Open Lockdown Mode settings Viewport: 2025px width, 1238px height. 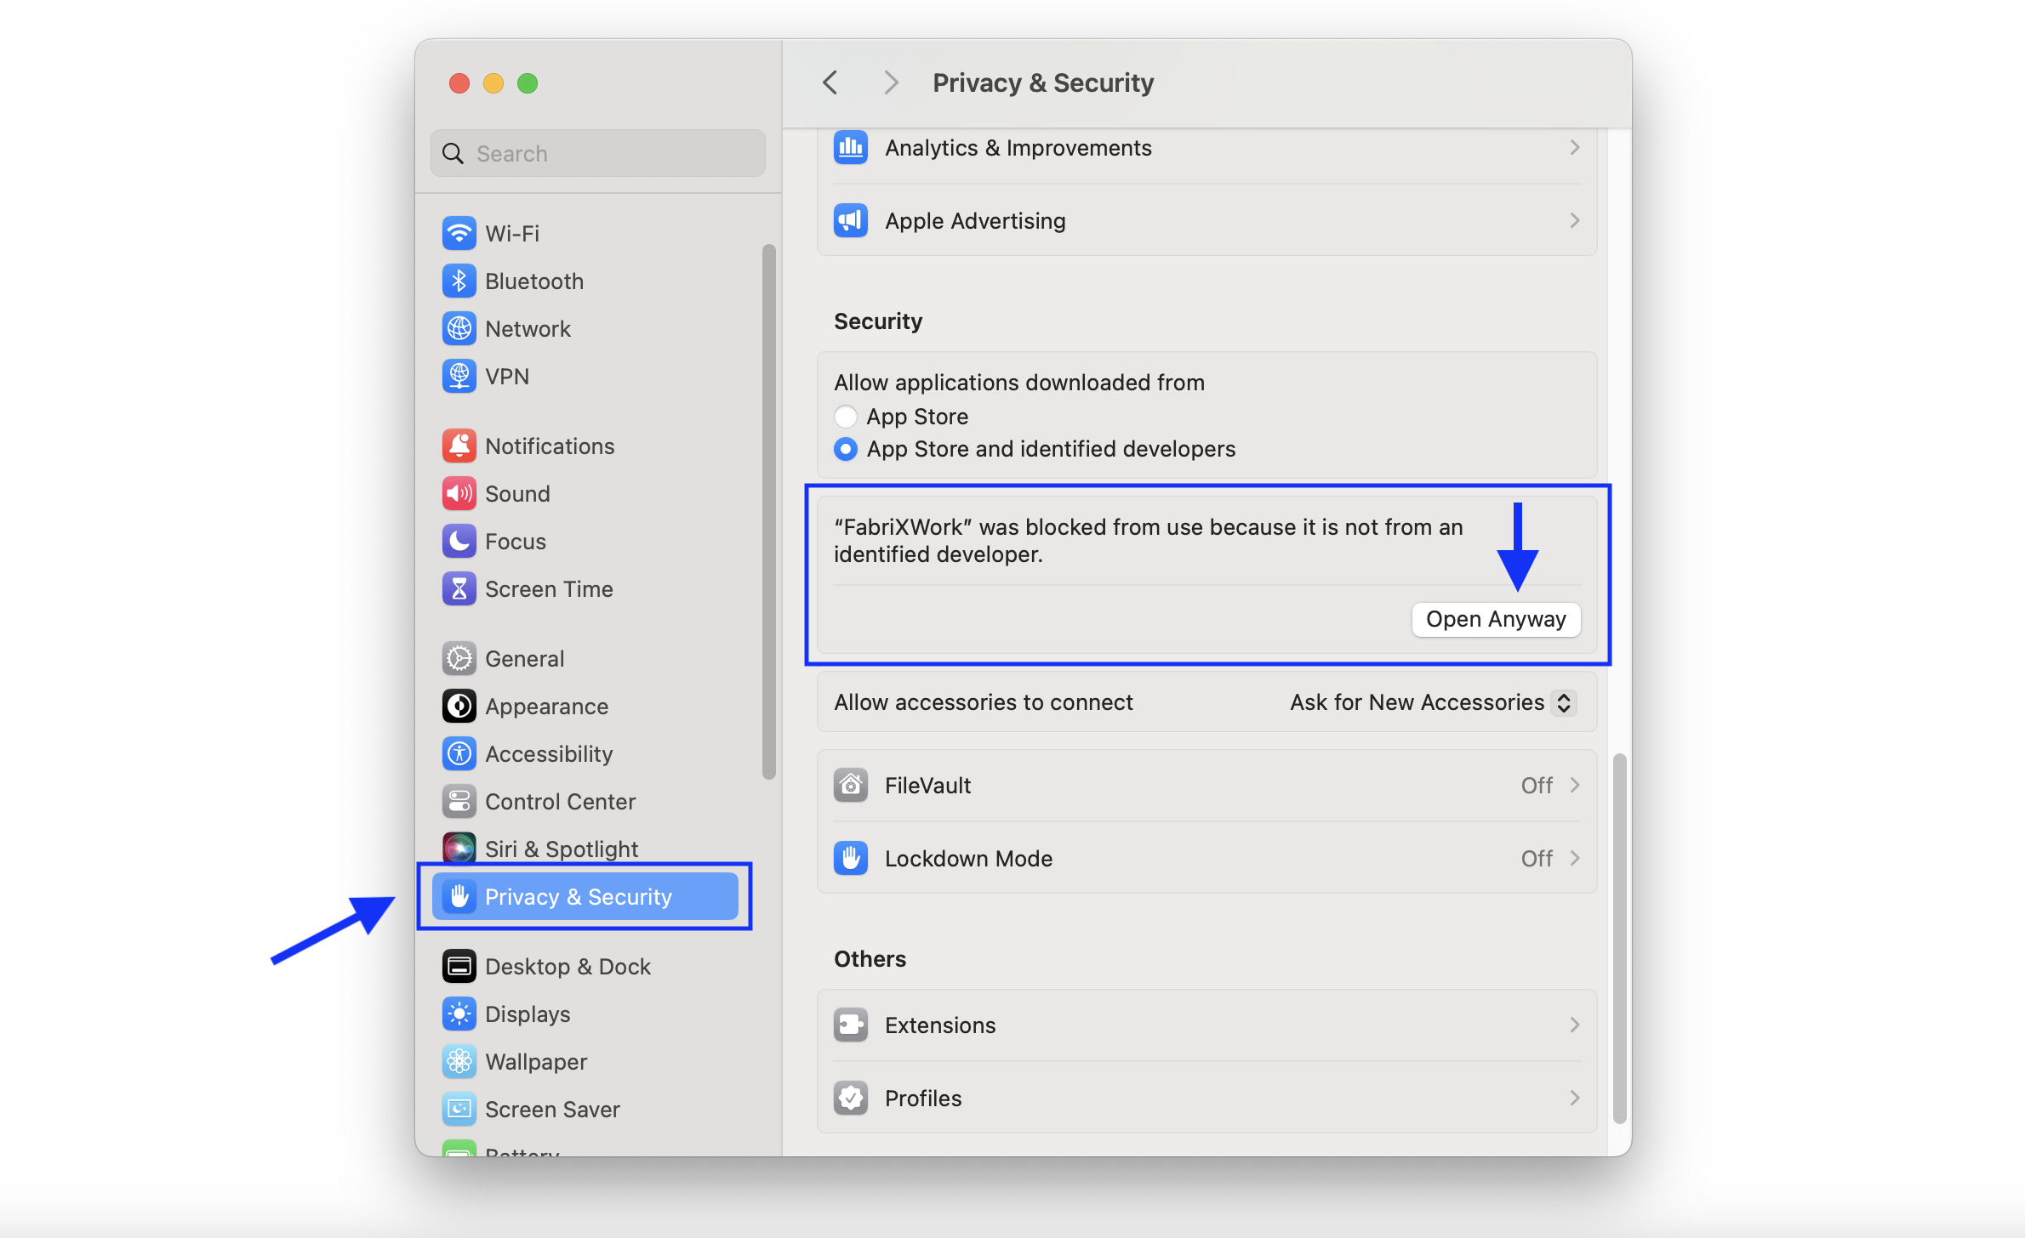click(x=1206, y=858)
